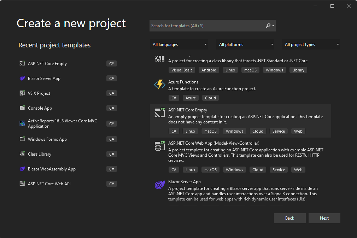357x238 pixels.
Task: Select the Cloud tag under Azure Functions
Action: click(x=210, y=98)
